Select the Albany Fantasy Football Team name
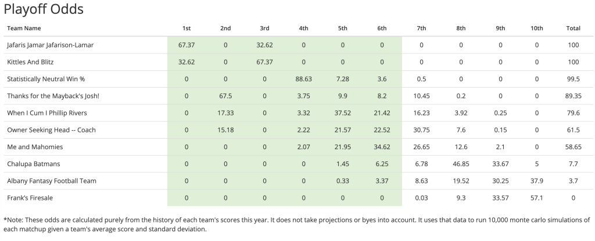The height and width of the screenshot is (241, 595). click(x=51, y=181)
